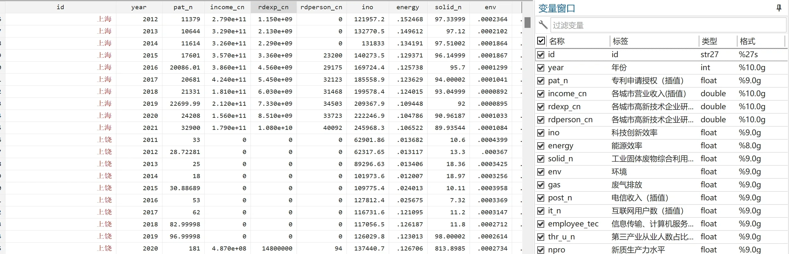Image resolution: width=789 pixels, height=254 pixels.
Task: Uncheck the year variable checkbox
Action: coord(541,68)
